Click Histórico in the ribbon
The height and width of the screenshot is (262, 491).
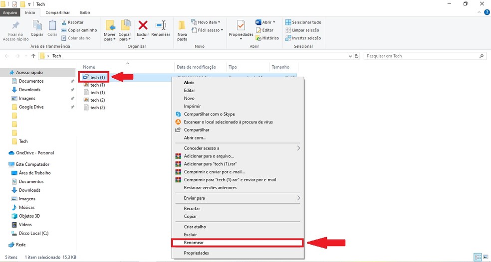[x=267, y=38]
